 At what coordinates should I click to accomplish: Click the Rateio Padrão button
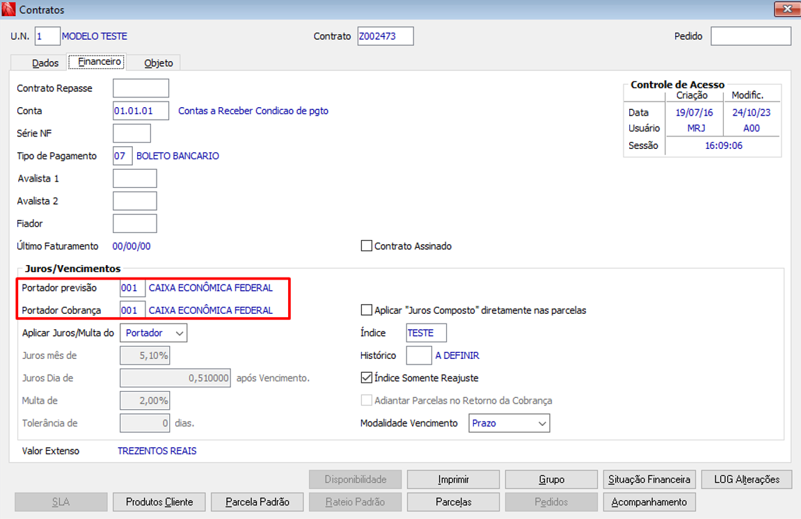point(355,502)
